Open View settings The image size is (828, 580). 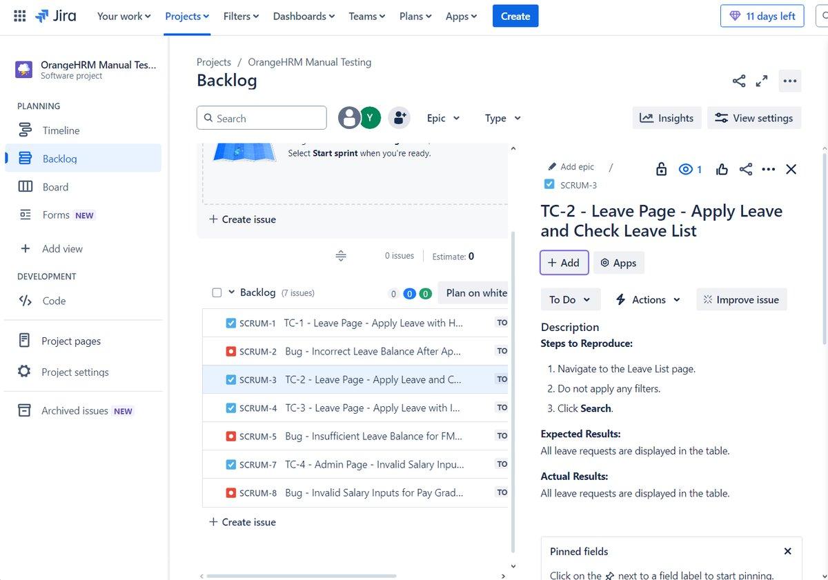coord(754,118)
